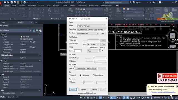Collapse the Plot style section in Properties
178x100 pixels.
[40, 61]
